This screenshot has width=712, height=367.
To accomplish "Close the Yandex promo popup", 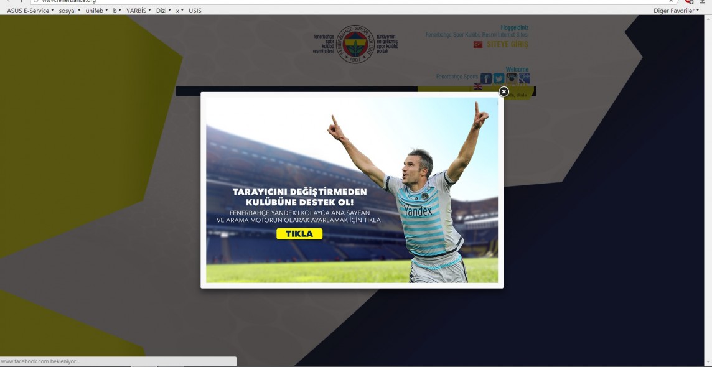I will (x=504, y=91).
